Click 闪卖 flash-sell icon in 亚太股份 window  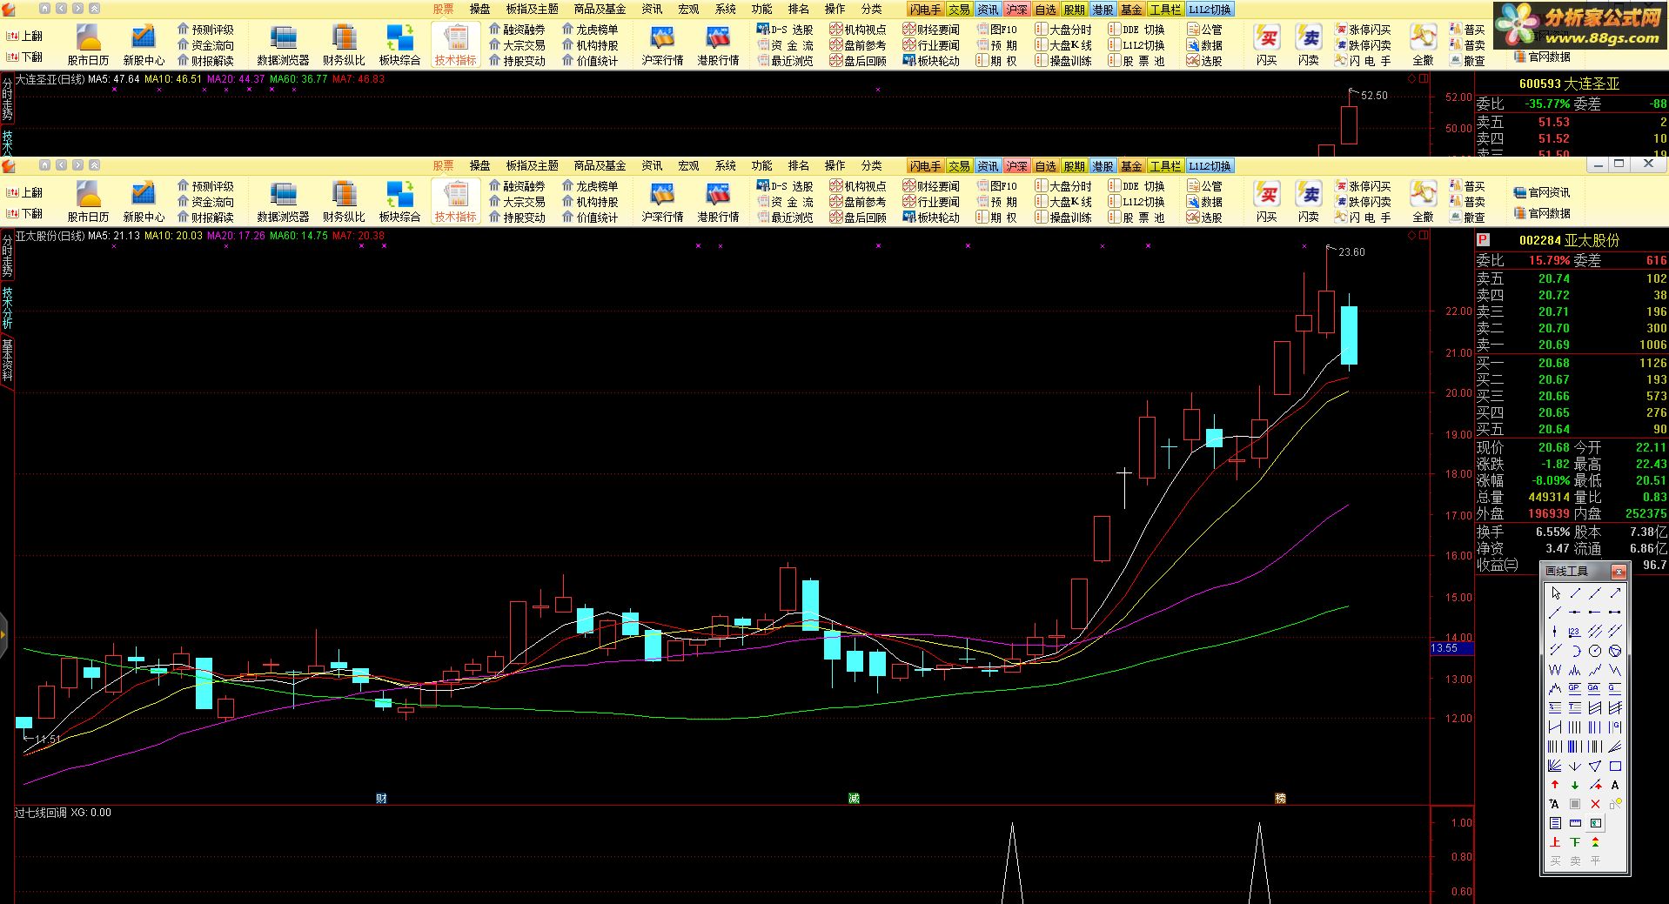pos(1309,201)
